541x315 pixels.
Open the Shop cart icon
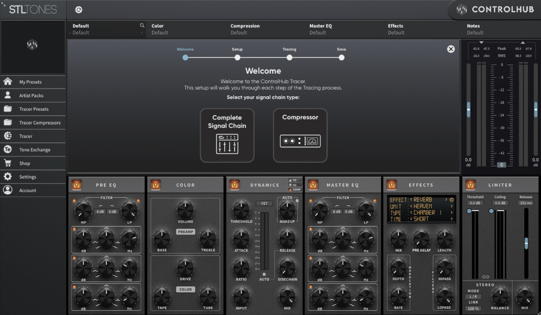(x=8, y=163)
